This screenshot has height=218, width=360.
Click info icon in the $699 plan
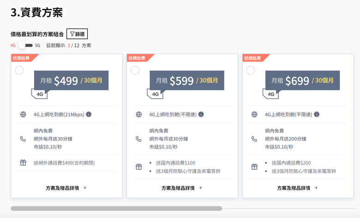[x=317, y=114]
